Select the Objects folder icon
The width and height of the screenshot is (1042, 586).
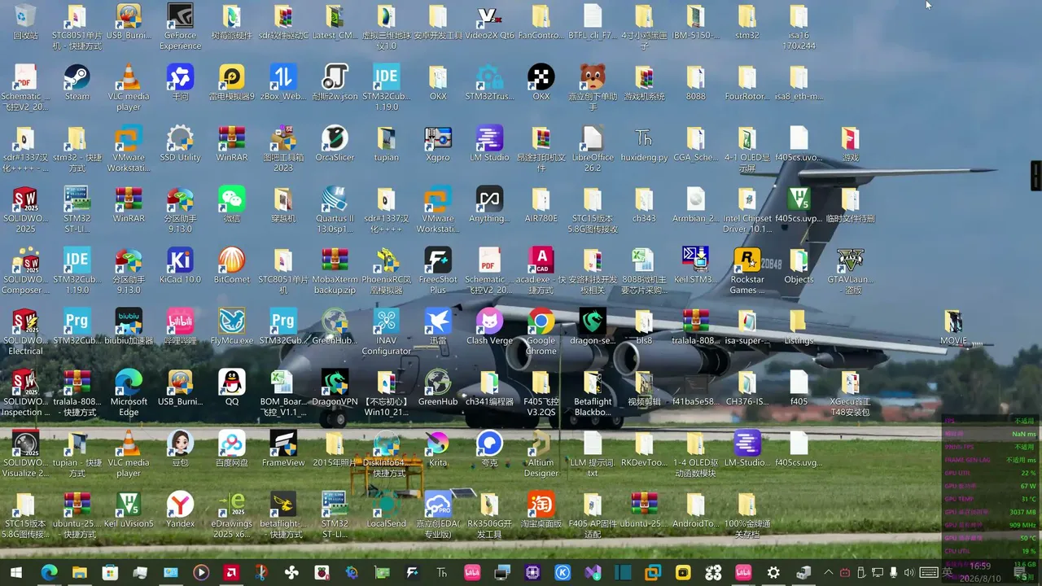point(799,266)
